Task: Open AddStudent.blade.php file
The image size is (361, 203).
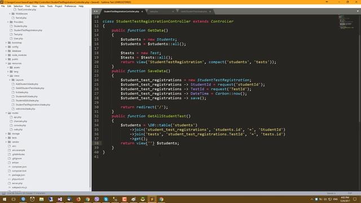Action: [x=27, y=84]
